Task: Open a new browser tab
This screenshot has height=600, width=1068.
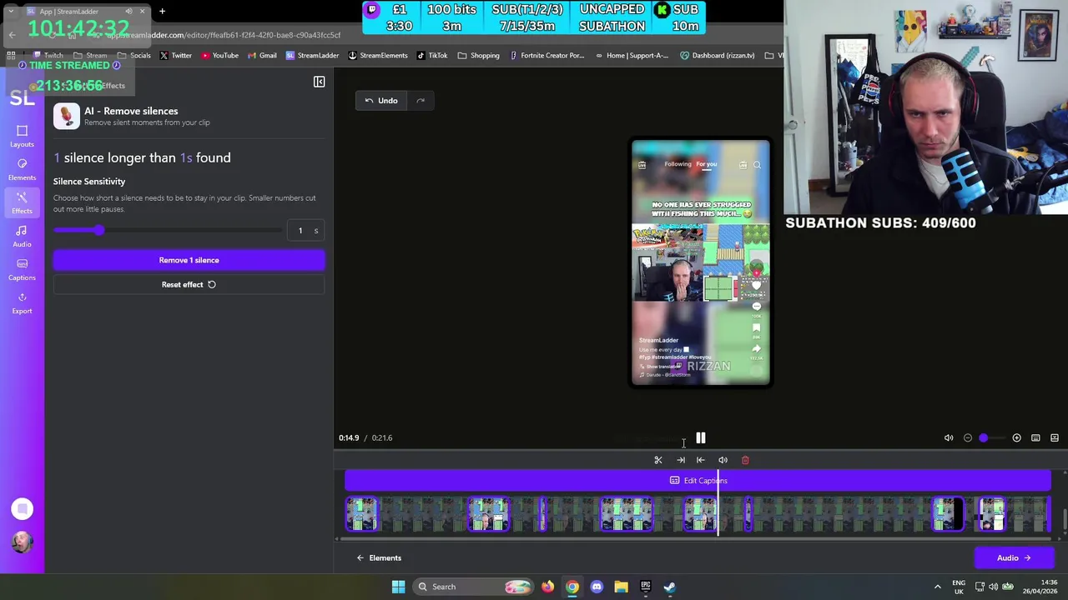Action: point(162,12)
